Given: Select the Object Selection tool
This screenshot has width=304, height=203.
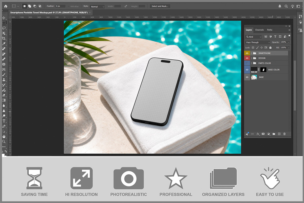Looking at the screenshot, I should [4, 33].
